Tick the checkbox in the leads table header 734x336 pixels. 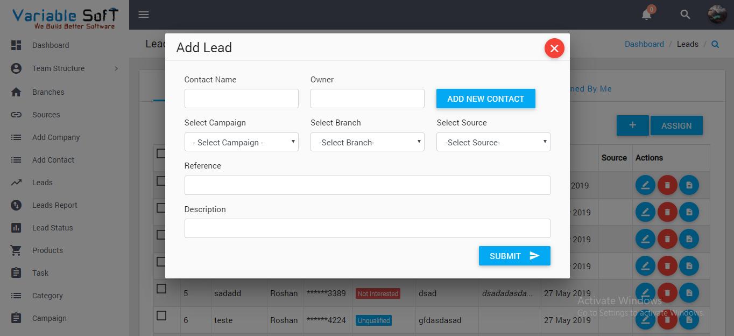click(x=161, y=153)
